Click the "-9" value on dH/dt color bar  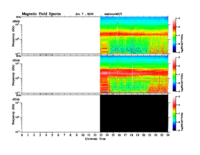[179, 52]
